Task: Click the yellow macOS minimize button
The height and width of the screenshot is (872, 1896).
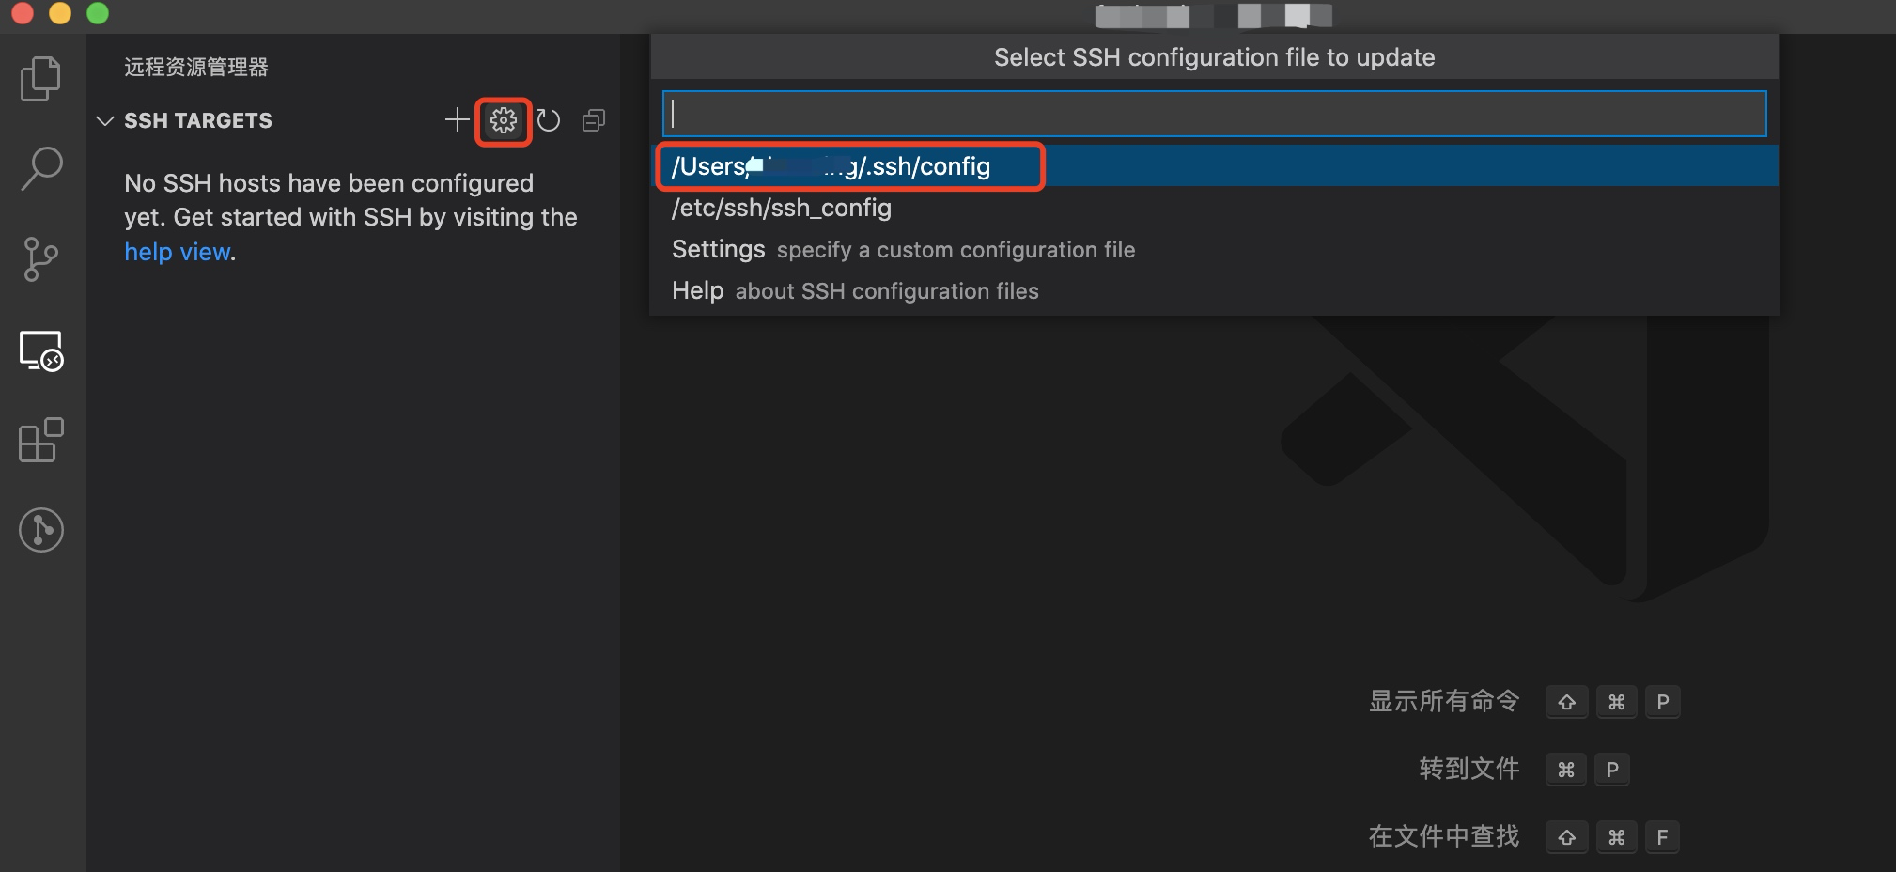Action: point(60,13)
